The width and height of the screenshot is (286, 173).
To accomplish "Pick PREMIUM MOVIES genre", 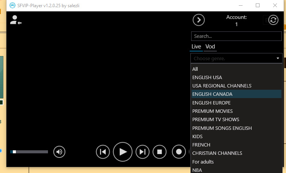I will tap(237, 111).
